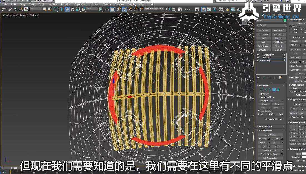This screenshot has height=174, width=306.
Task: Toggle Spinner Snap icon
Action: click(x=135, y=9)
